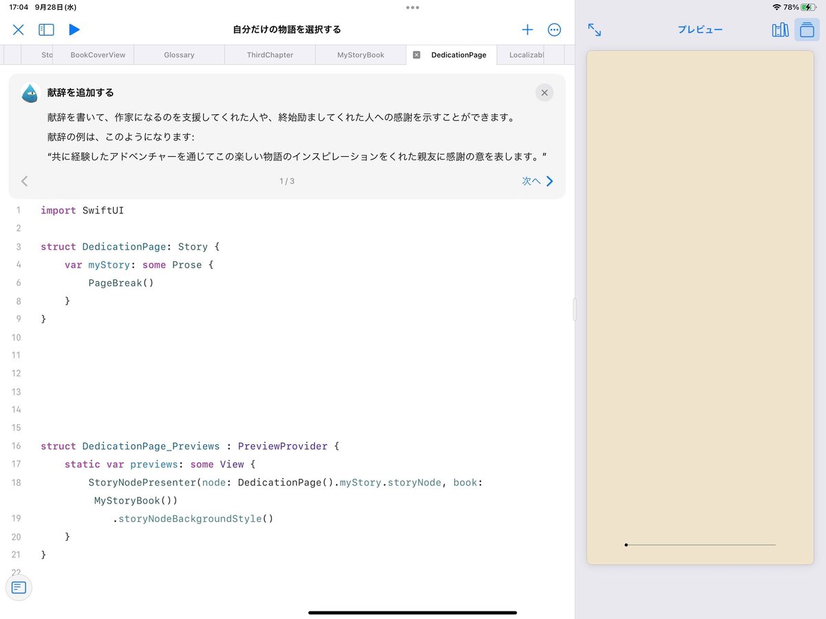Image resolution: width=826 pixels, height=619 pixels.
Task: Dismiss the 献辞を追加する guide card
Action: [x=544, y=93]
